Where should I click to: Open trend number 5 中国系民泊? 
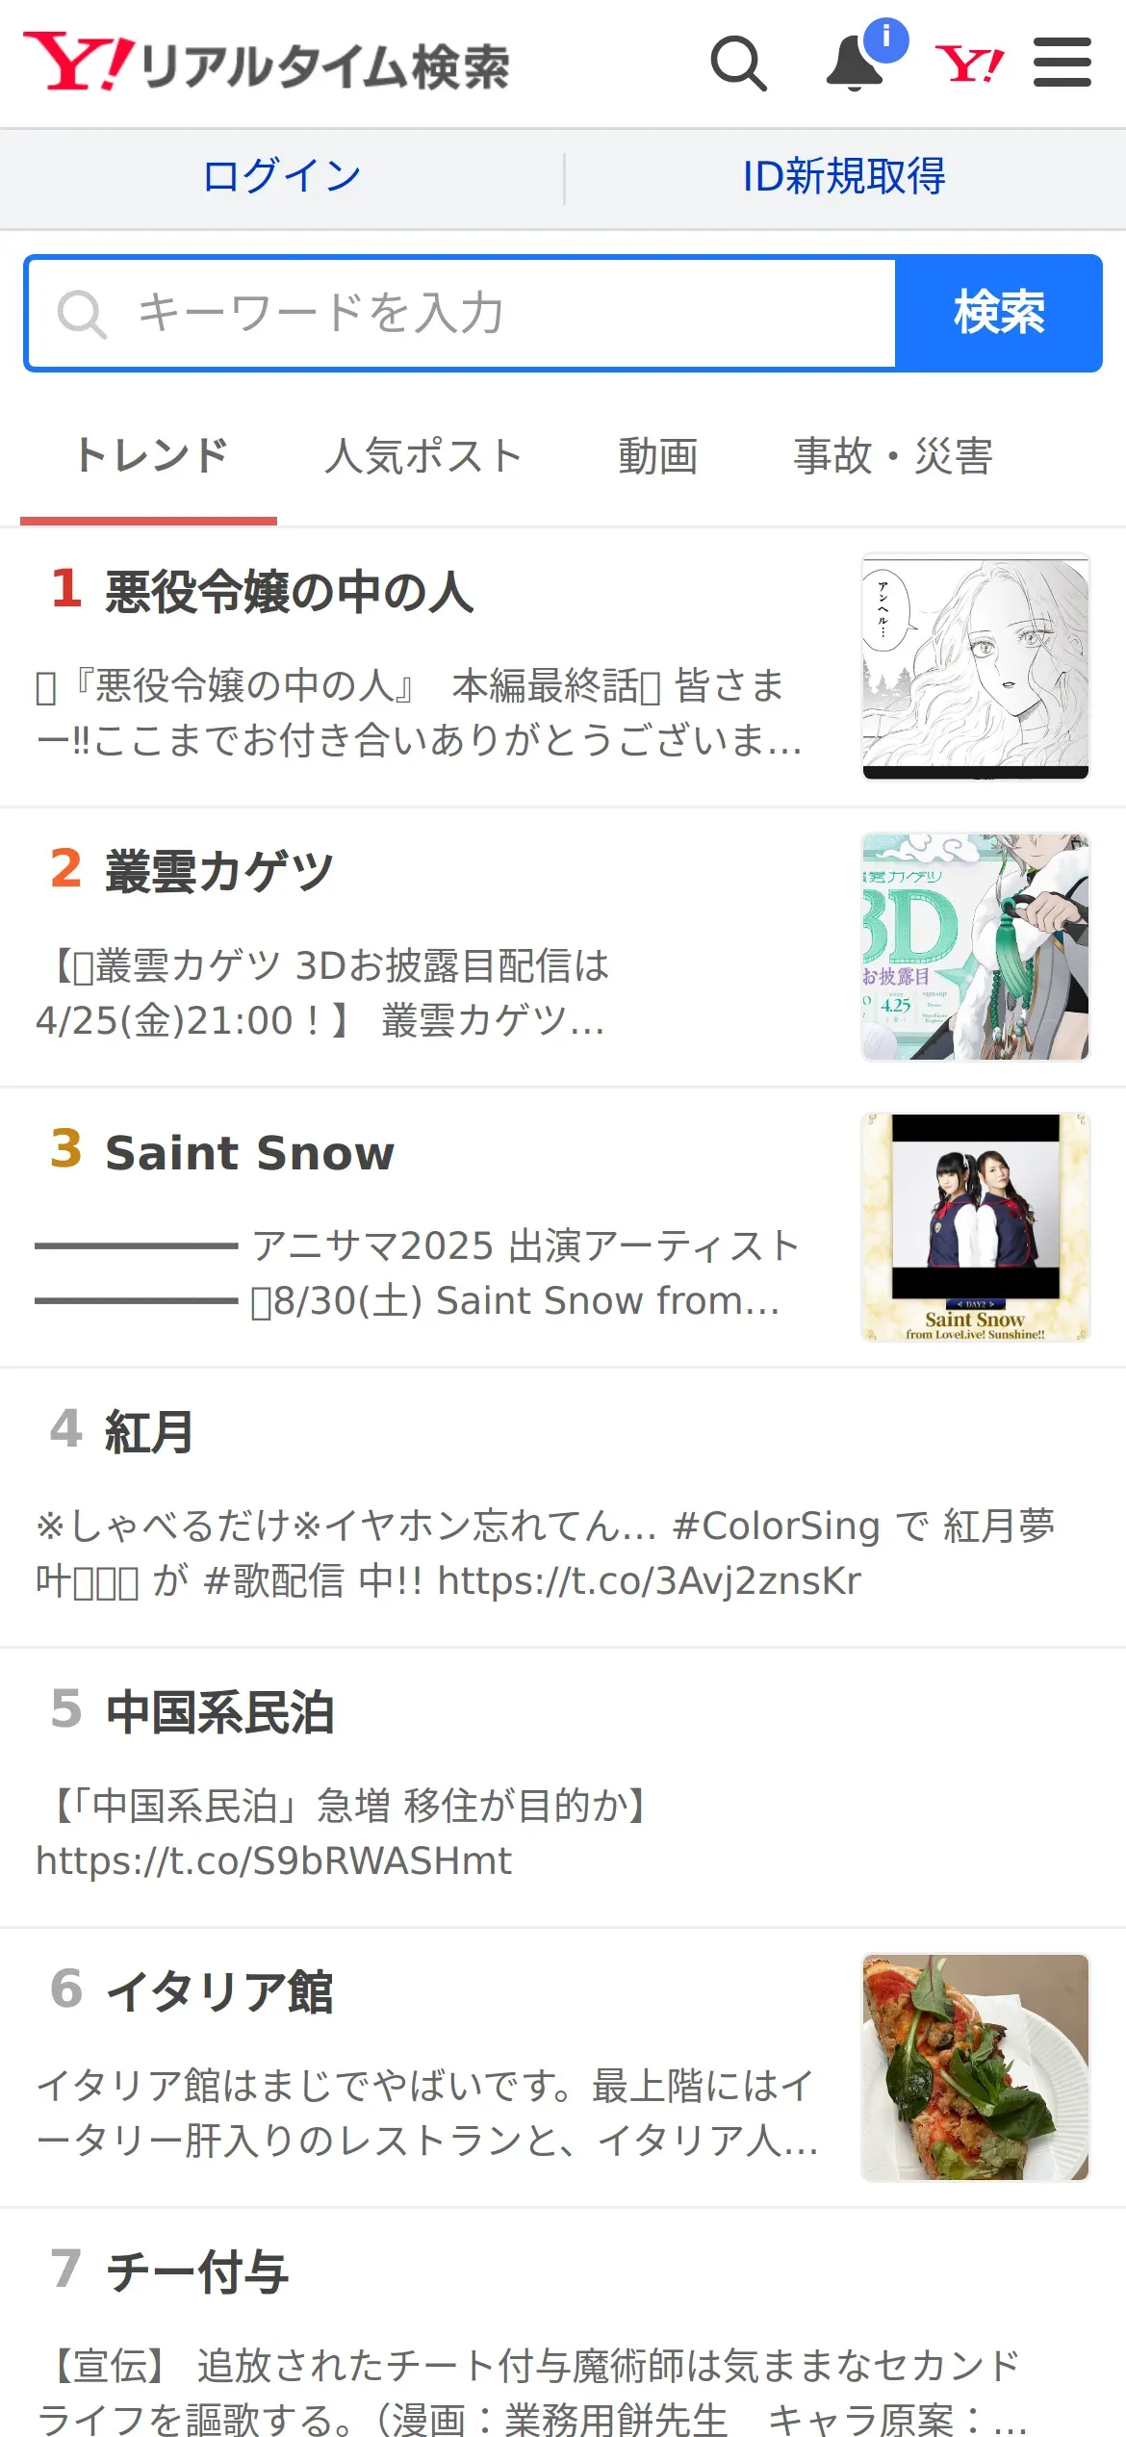pos(563,1787)
